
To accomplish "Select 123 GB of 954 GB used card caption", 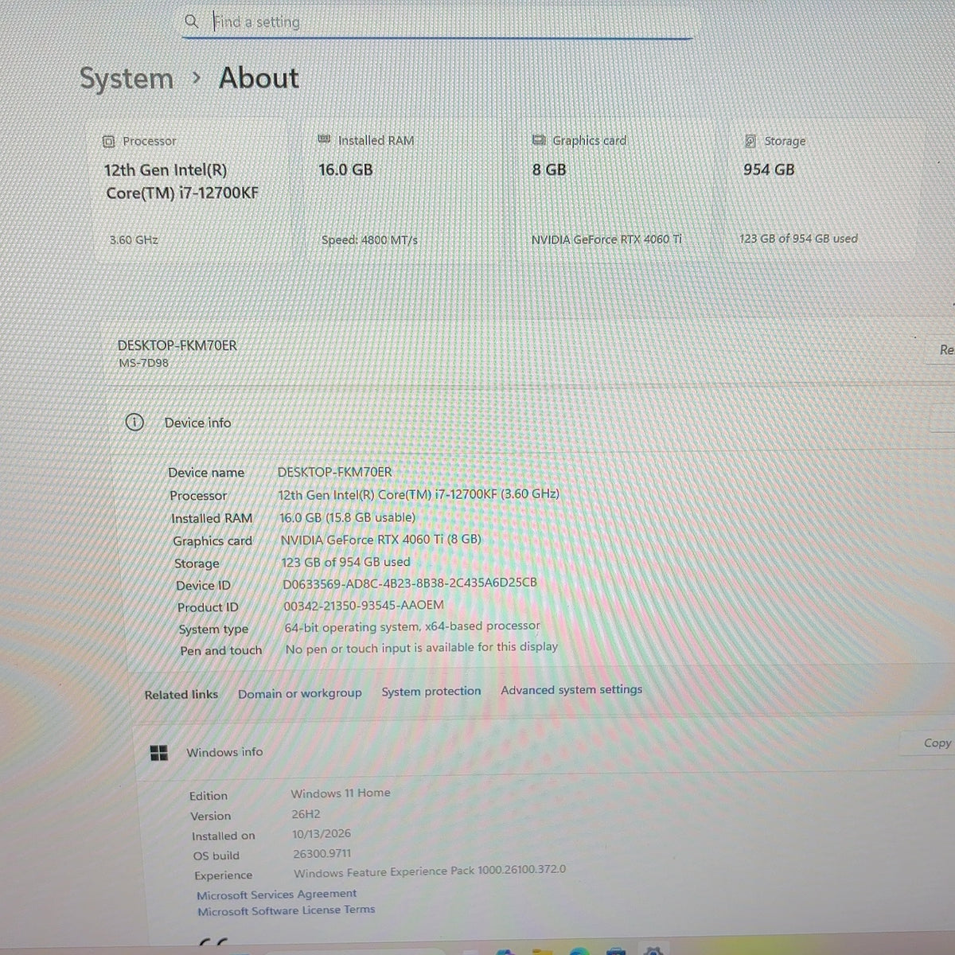I will click(798, 238).
